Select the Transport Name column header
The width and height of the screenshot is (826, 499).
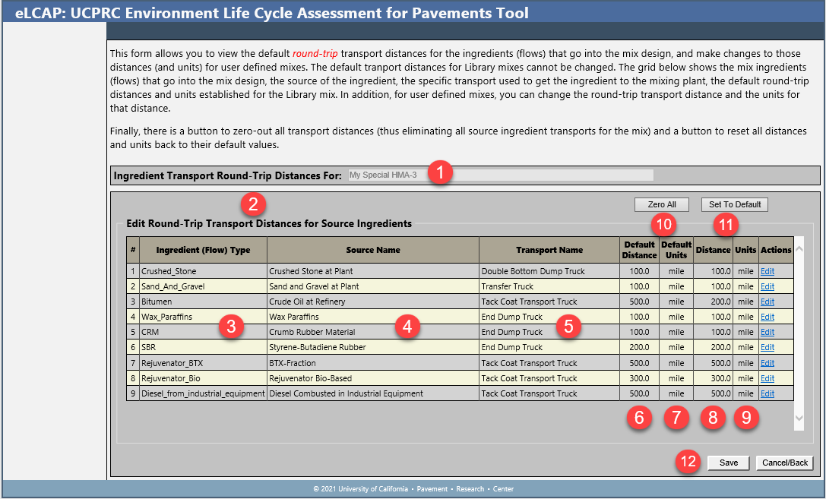(549, 250)
